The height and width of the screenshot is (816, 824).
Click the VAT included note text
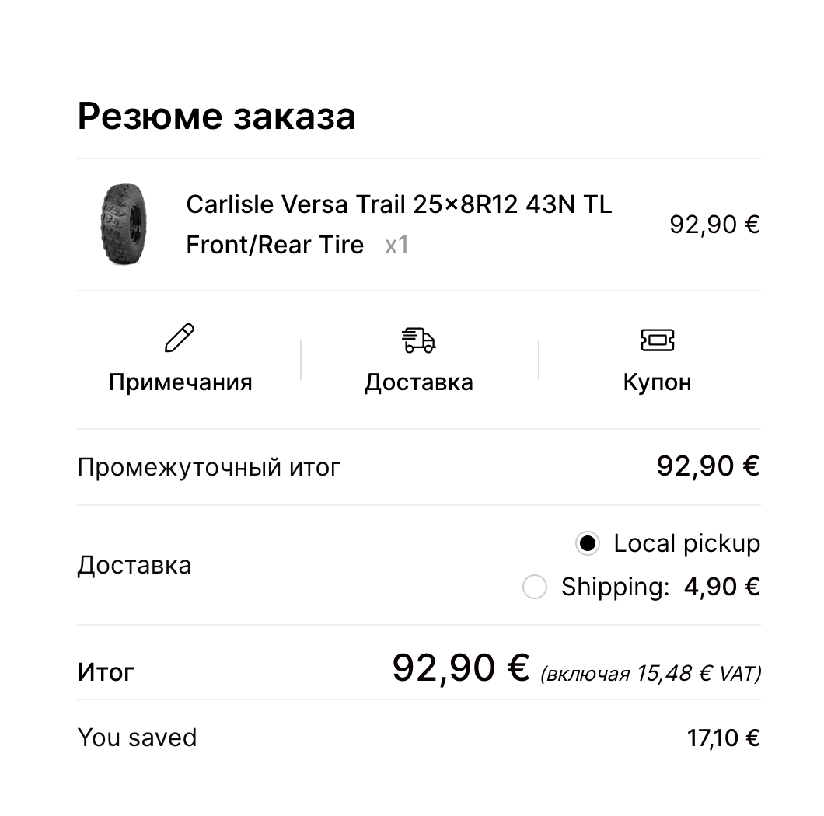[651, 673]
